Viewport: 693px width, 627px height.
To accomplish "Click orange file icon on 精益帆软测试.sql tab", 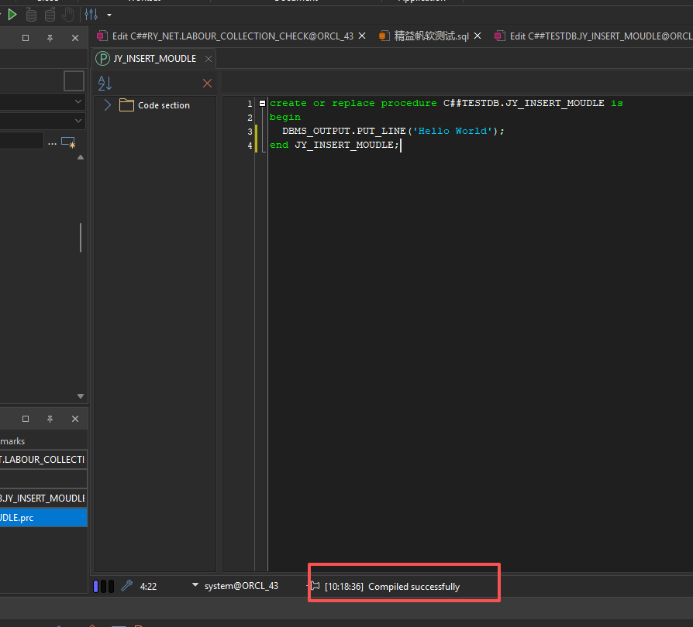I will (x=384, y=36).
